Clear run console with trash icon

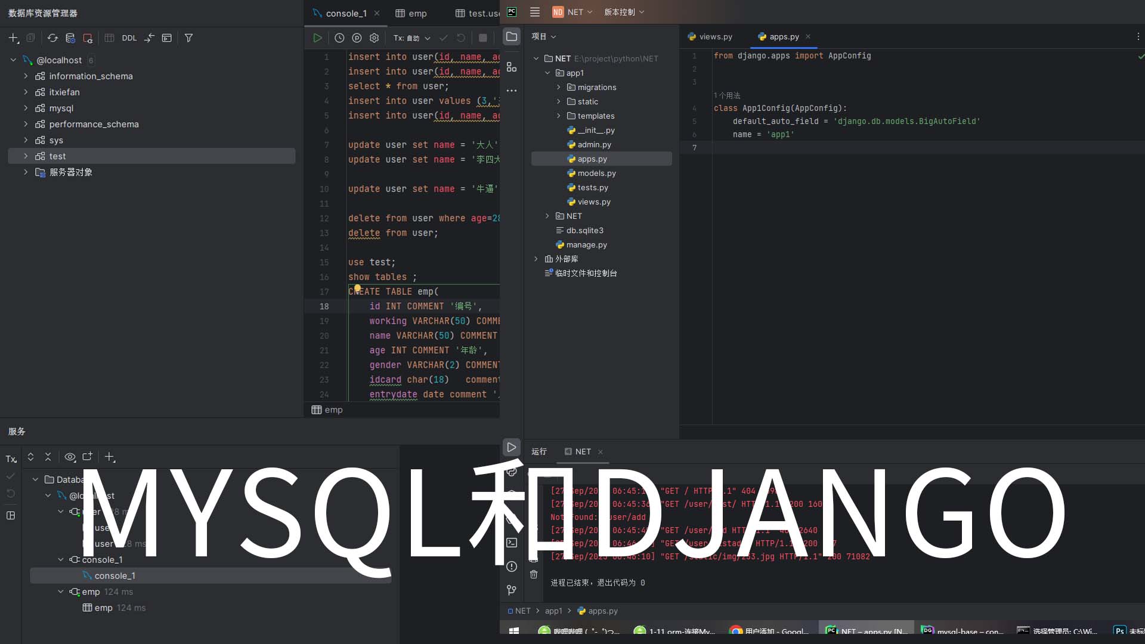point(534,575)
